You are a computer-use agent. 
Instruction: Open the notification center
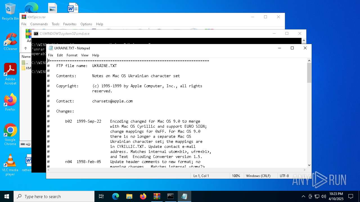coord(351,196)
